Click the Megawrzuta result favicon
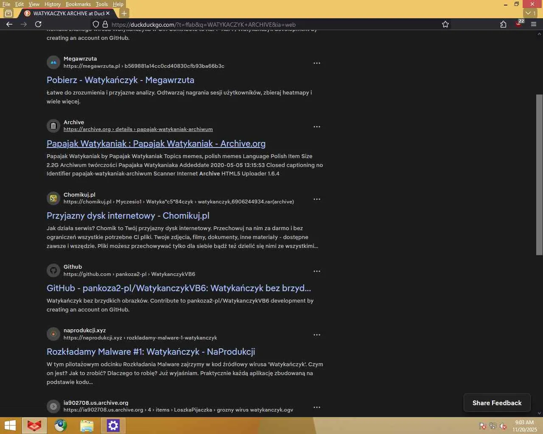Screen dimensions: 543x434 click(x=53, y=62)
